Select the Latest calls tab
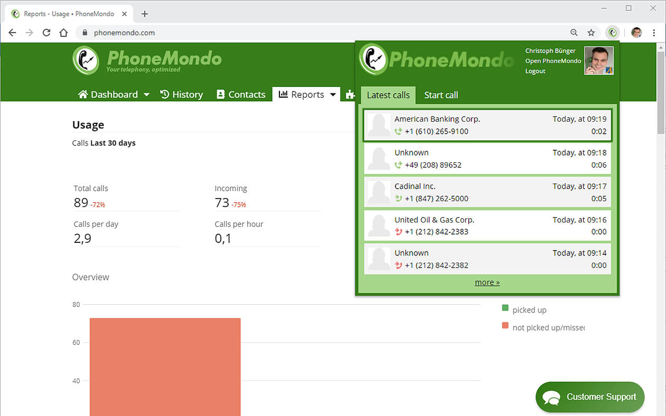This screenshot has width=666, height=416. [x=388, y=95]
